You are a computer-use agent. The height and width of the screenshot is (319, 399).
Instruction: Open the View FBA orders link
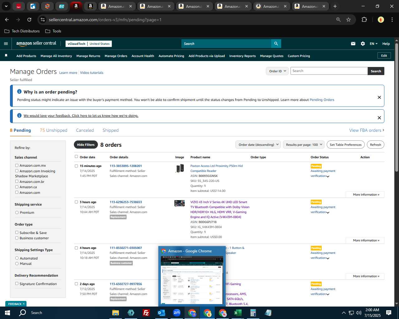(367, 130)
